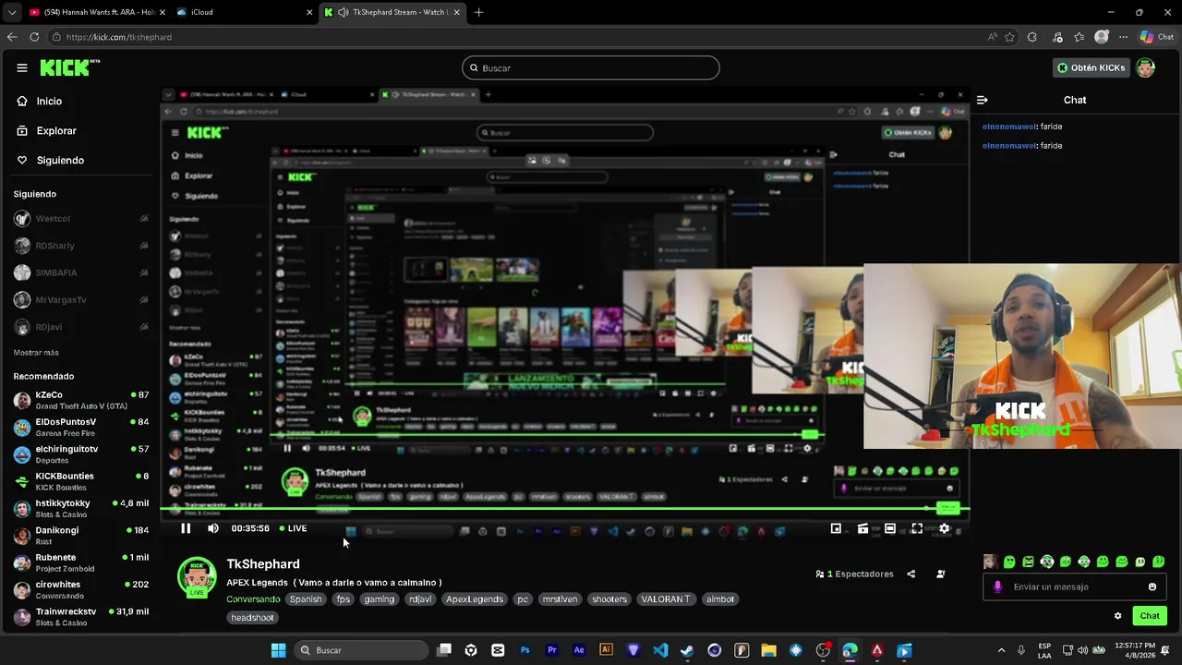
Task: Insert first green Kick emote
Action: click(x=1009, y=562)
